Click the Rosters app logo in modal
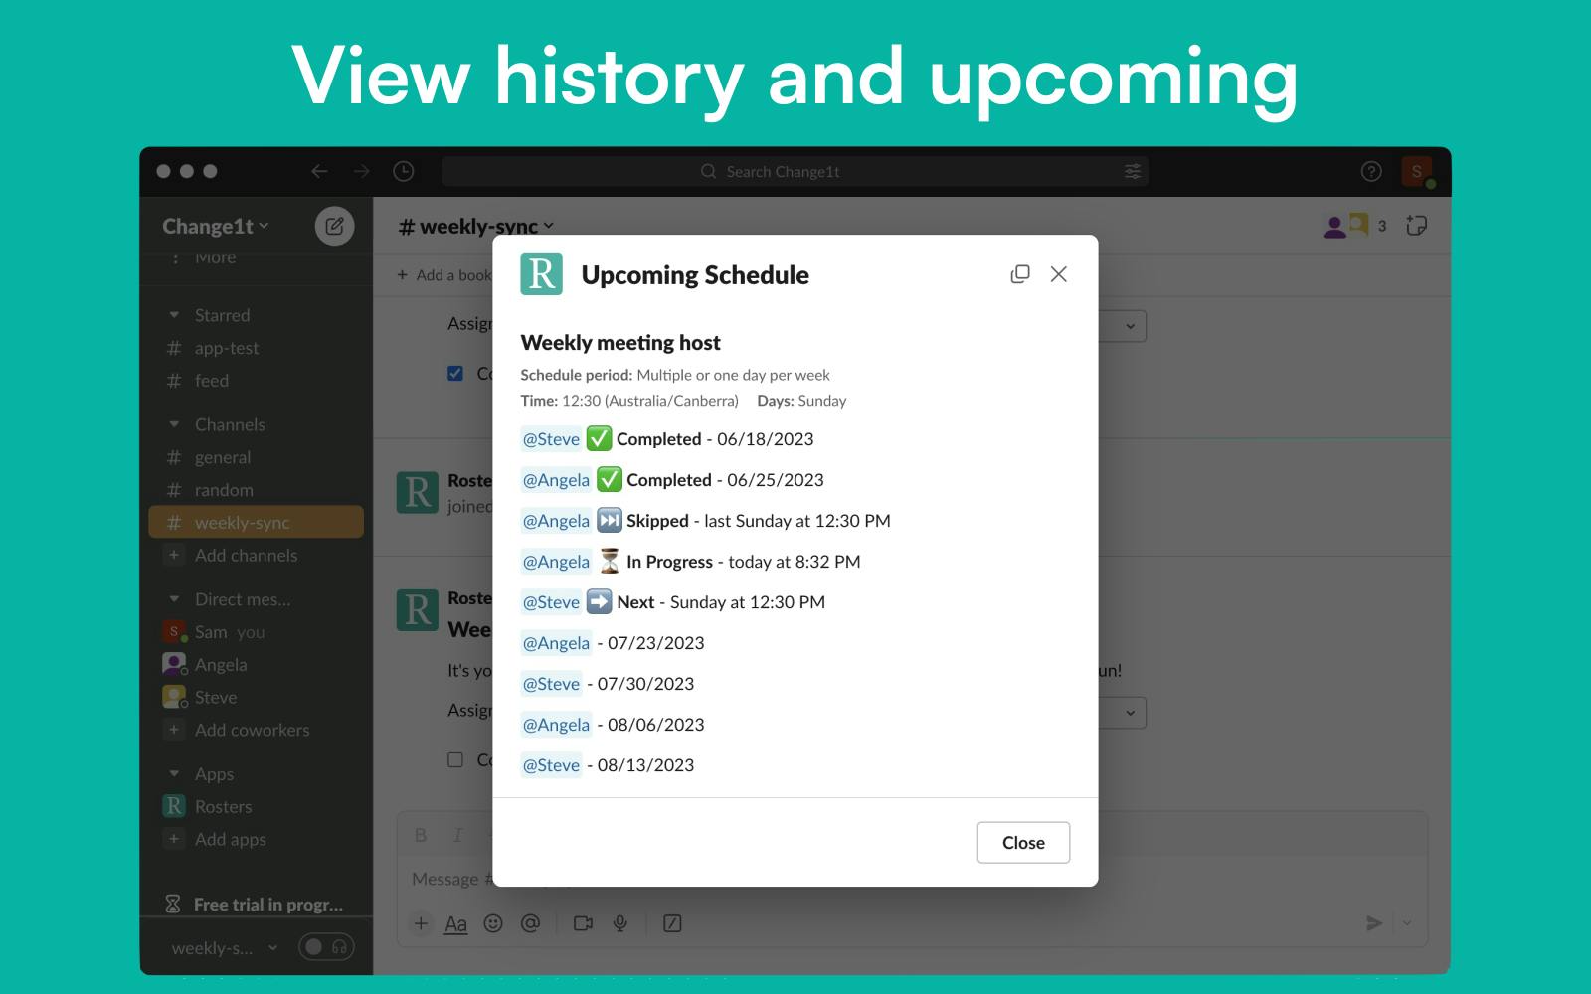This screenshot has width=1591, height=994. [541, 274]
